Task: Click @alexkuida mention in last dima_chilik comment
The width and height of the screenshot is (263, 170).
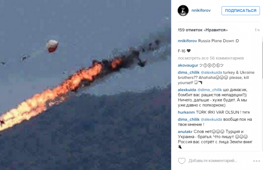Action: (x=211, y=119)
